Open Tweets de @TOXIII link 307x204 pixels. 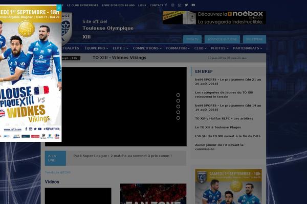[x=57, y=172]
